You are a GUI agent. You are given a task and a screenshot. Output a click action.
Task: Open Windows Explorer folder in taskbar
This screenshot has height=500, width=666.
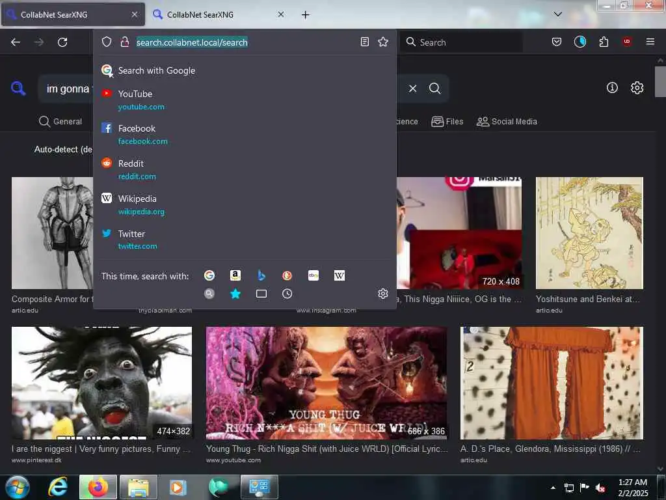pyautogui.click(x=138, y=487)
